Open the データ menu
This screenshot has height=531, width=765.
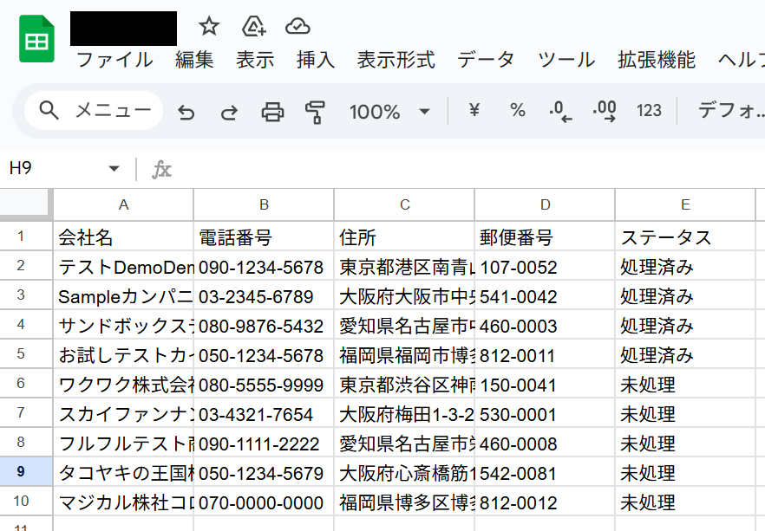point(486,60)
